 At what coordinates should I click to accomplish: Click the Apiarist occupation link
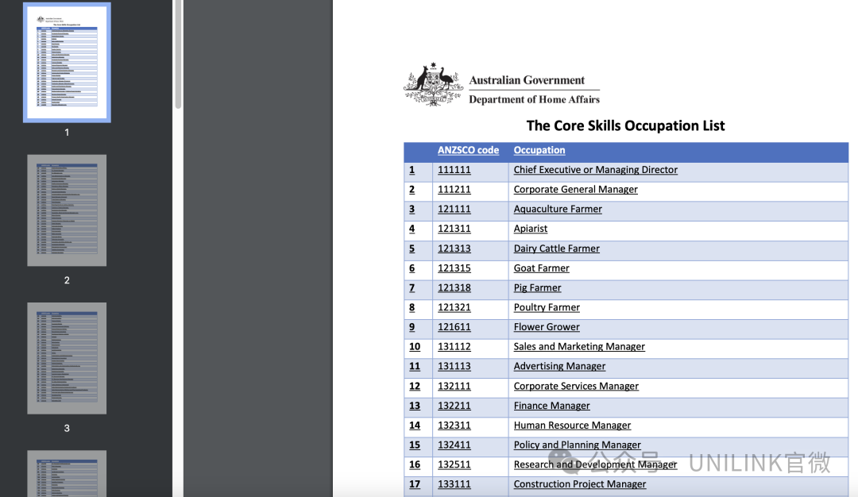(x=530, y=229)
